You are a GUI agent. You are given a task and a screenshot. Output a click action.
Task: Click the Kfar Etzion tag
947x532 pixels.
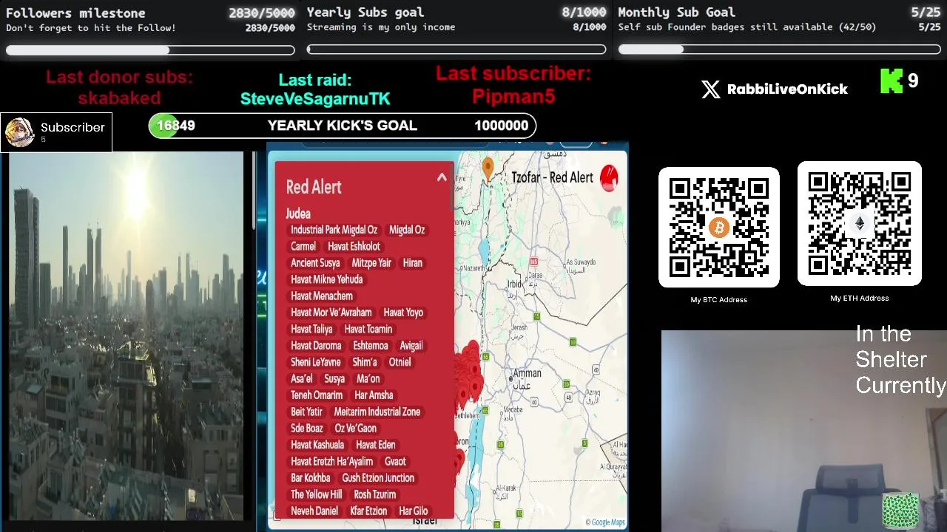[368, 511]
